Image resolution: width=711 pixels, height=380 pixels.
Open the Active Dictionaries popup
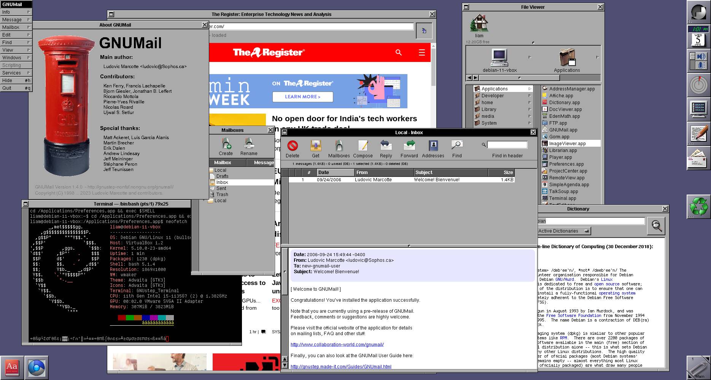[563, 231]
